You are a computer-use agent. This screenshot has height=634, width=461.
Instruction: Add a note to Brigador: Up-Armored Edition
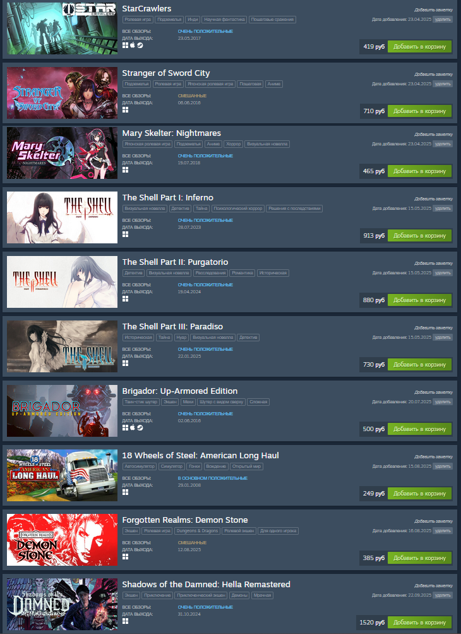click(x=433, y=392)
